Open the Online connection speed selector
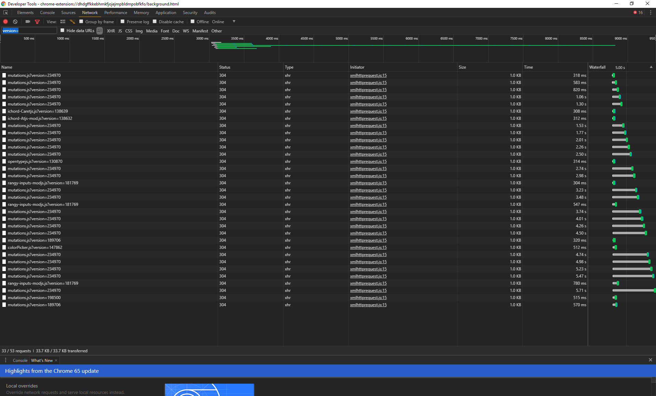The height and width of the screenshot is (396, 656). pyautogui.click(x=218, y=22)
